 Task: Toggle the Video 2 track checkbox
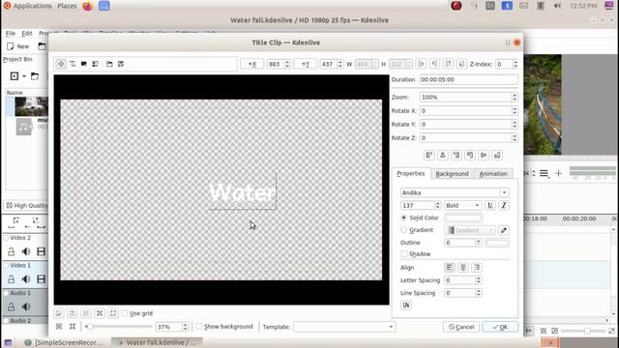6,238
